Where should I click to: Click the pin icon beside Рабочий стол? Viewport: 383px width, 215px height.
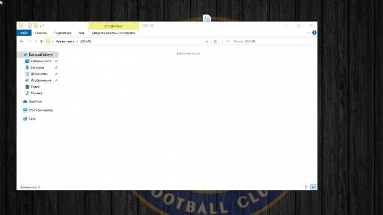[x=56, y=61]
